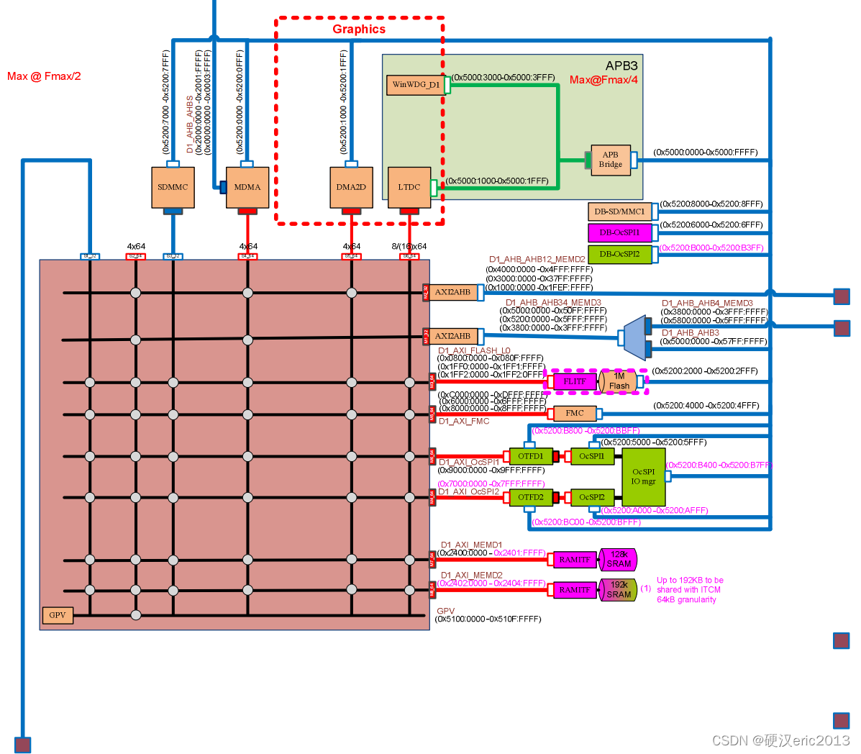Click address range (0x9000:0000-0x9FFF:FFFF)
Image resolution: width=861 pixels, height=754 pixels.
click(491, 470)
